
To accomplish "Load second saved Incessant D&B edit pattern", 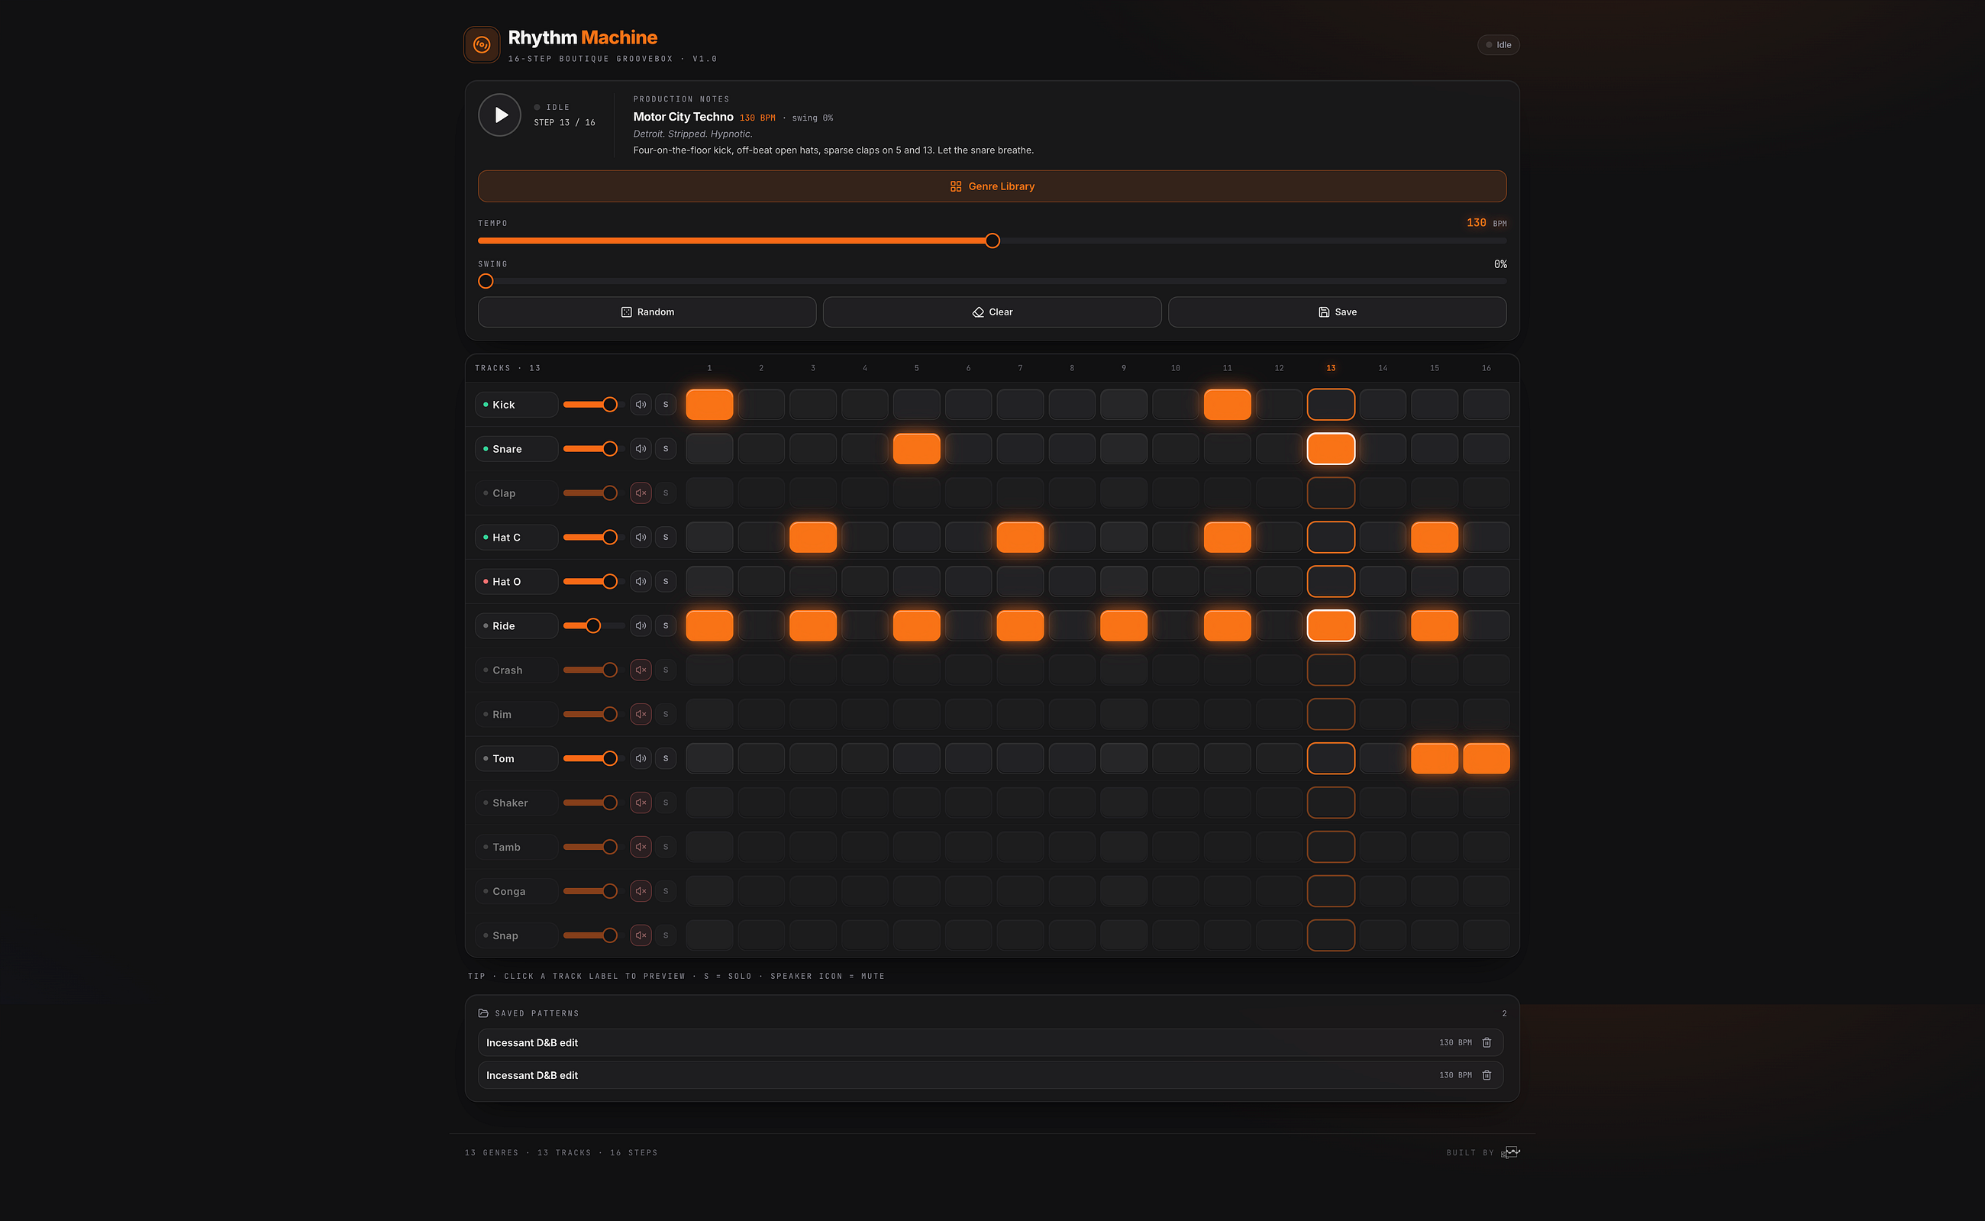I will [990, 1075].
